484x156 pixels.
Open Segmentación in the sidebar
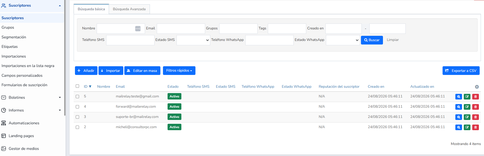point(14,37)
